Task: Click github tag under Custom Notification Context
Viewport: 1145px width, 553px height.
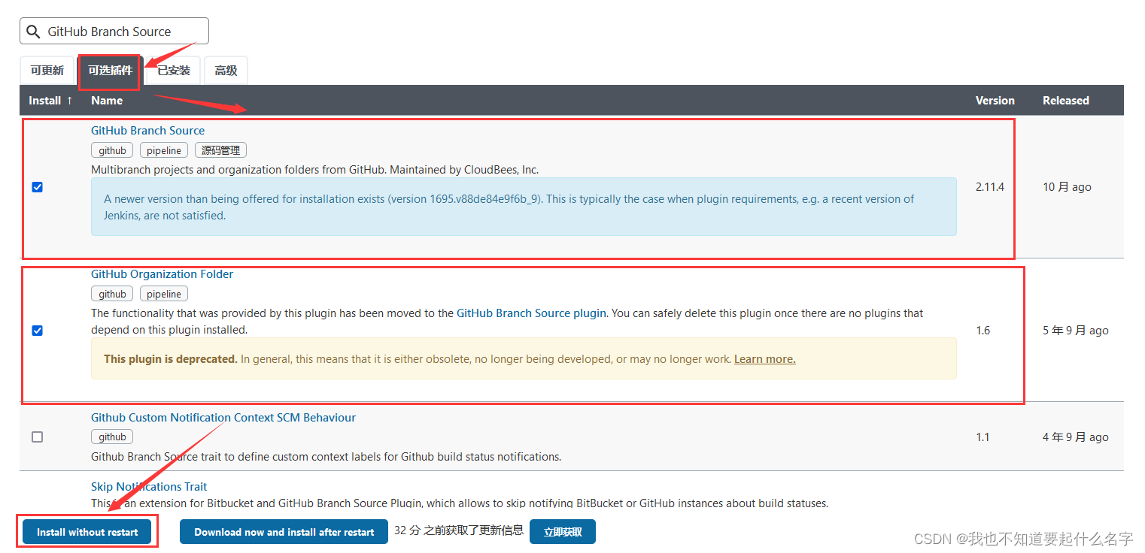Action: click(112, 437)
